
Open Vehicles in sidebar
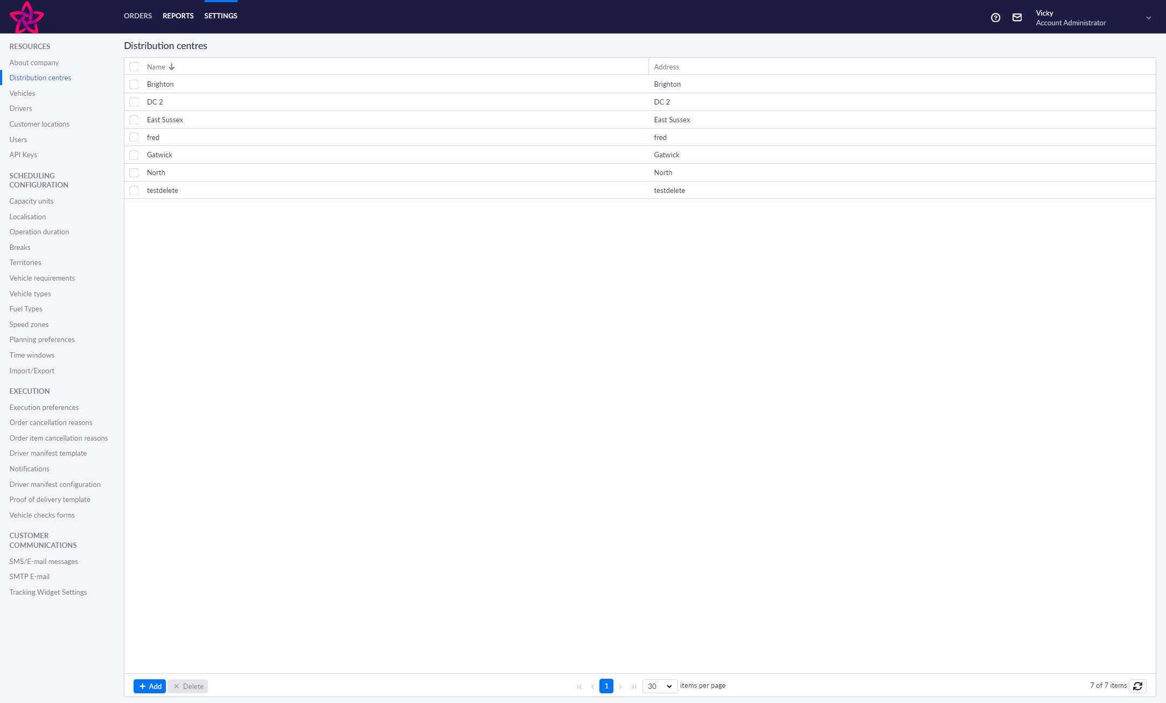click(22, 94)
